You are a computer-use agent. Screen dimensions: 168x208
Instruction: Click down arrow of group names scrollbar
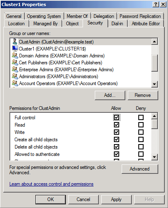(x=155, y=84)
